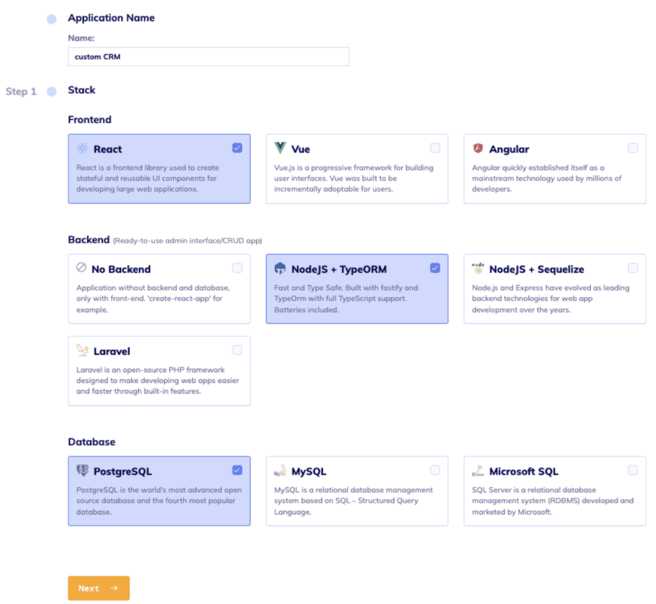The height and width of the screenshot is (604, 656).
Task: Click the NodeJS + TypeORM logo icon
Action: 280,268
